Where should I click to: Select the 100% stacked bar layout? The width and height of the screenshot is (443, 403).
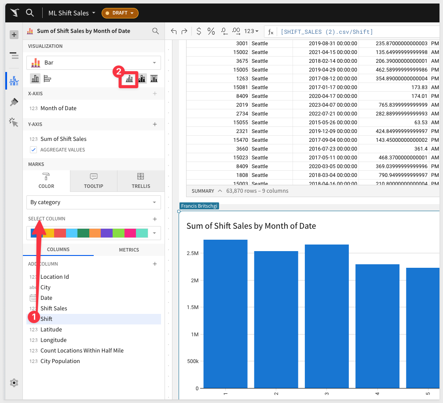tap(154, 79)
